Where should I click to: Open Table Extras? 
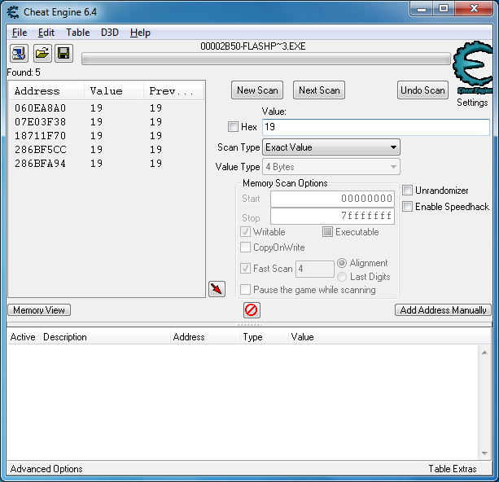point(453,469)
